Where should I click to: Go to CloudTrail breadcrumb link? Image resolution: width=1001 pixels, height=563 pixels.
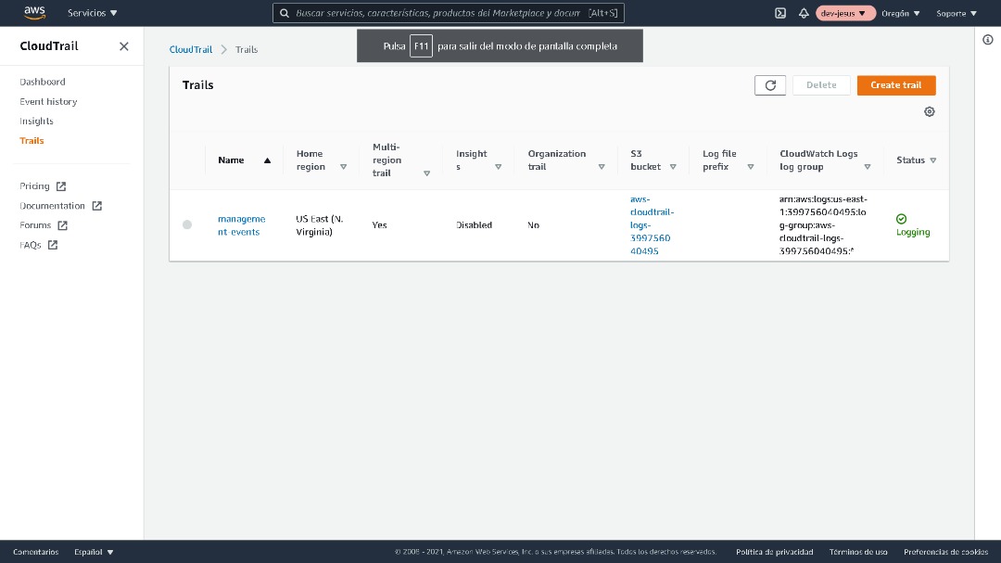pos(190,49)
